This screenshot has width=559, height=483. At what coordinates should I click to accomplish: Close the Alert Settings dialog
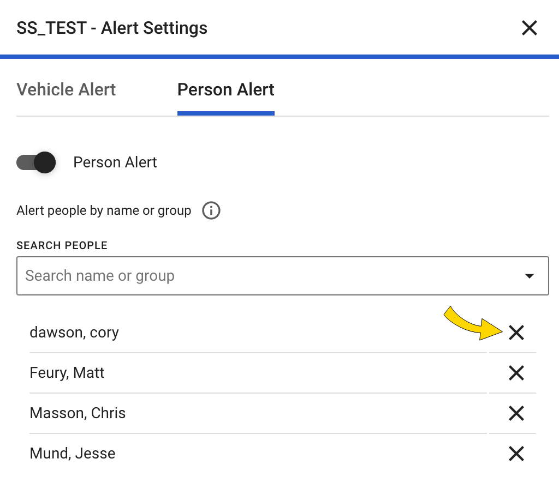click(529, 28)
